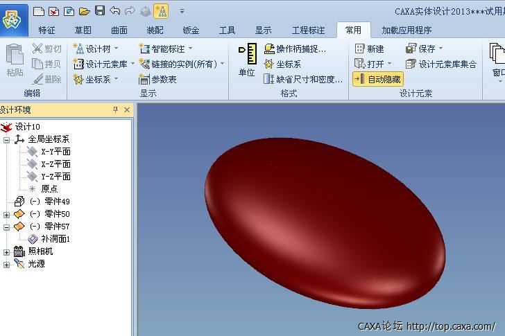505x336 pixels.
Task: Click the 设计元素库 button
Action: click(100, 64)
